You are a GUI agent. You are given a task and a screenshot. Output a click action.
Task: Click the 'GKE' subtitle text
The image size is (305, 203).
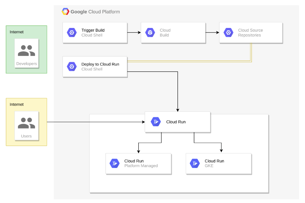209,166
